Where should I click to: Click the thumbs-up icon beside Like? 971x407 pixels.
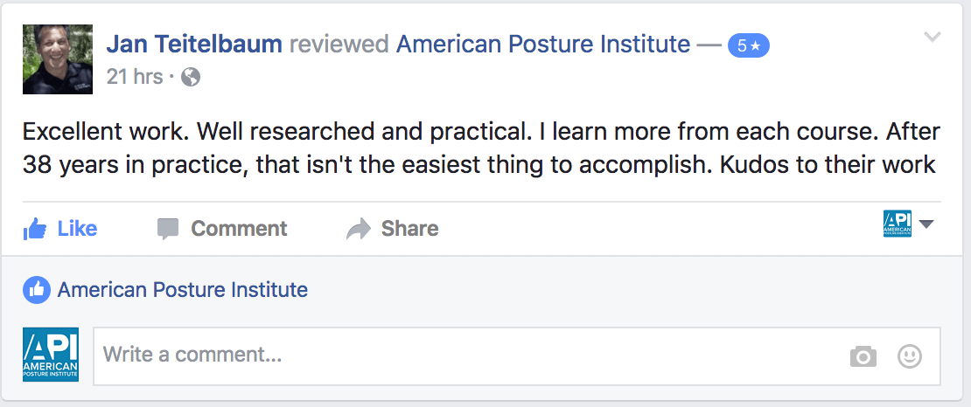pyautogui.click(x=35, y=229)
